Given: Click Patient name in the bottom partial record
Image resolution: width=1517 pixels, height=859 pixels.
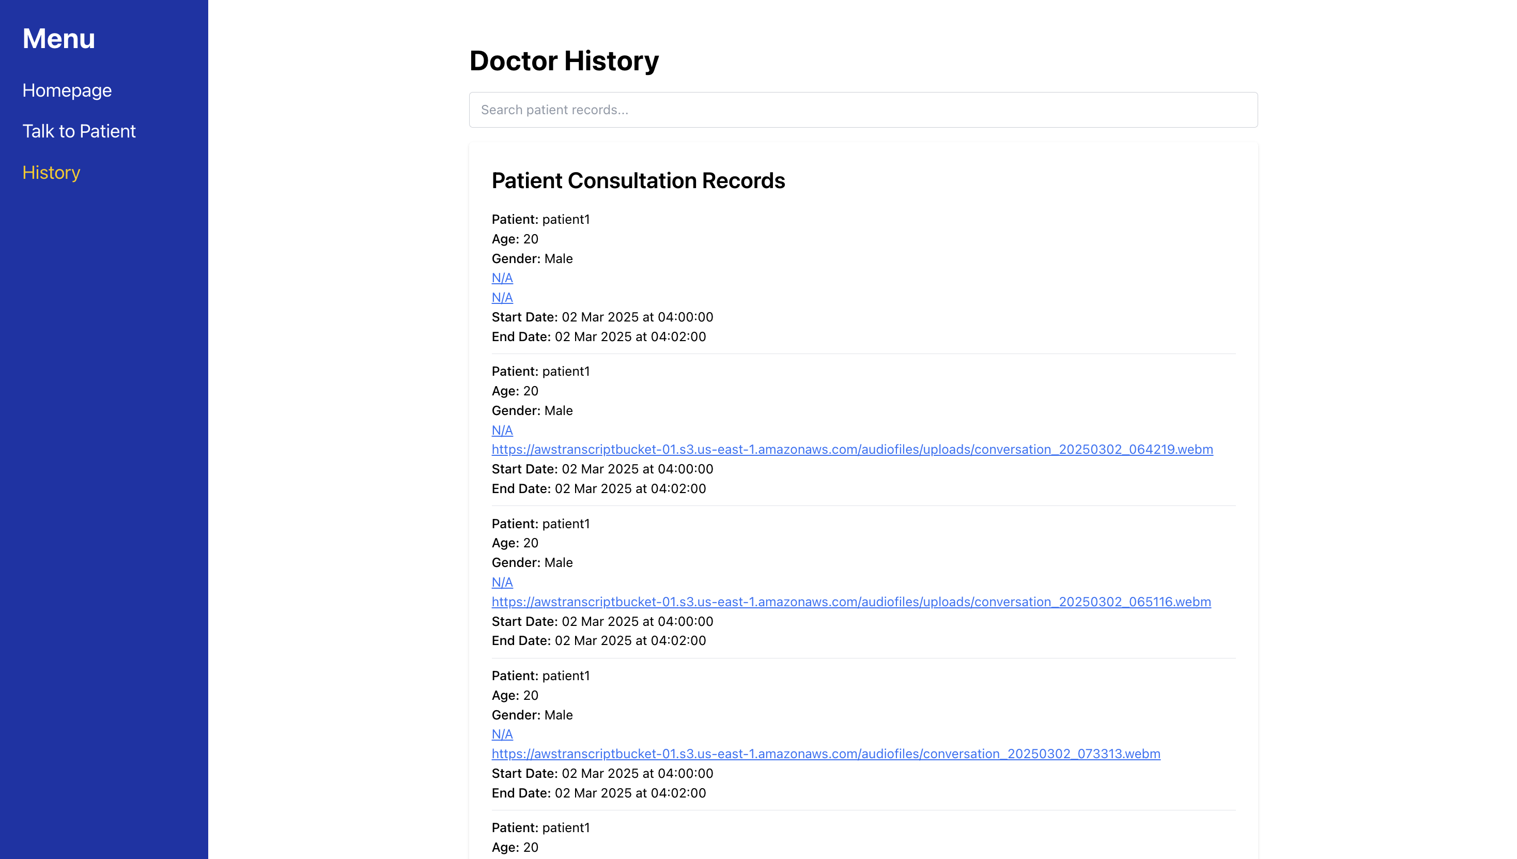Looking at the screenshot, I should [540, 828].
